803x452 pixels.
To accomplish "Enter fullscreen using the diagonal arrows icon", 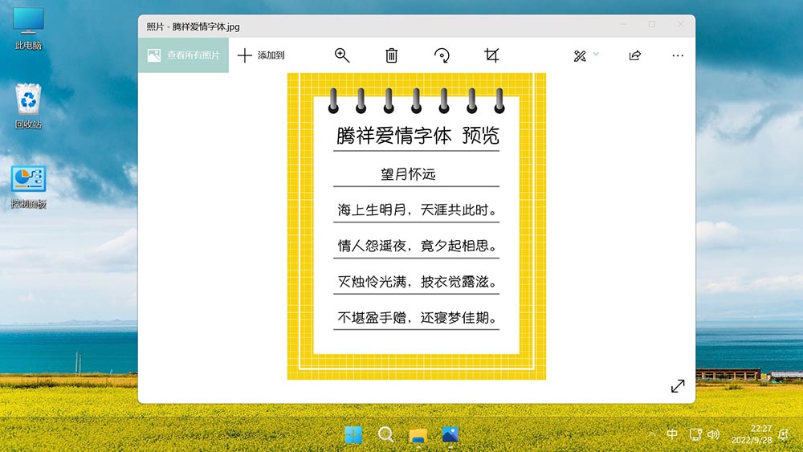I will (x=678, y=386).
